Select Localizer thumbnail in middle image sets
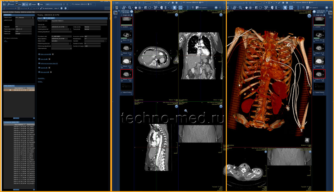 [x=126, y=21]
